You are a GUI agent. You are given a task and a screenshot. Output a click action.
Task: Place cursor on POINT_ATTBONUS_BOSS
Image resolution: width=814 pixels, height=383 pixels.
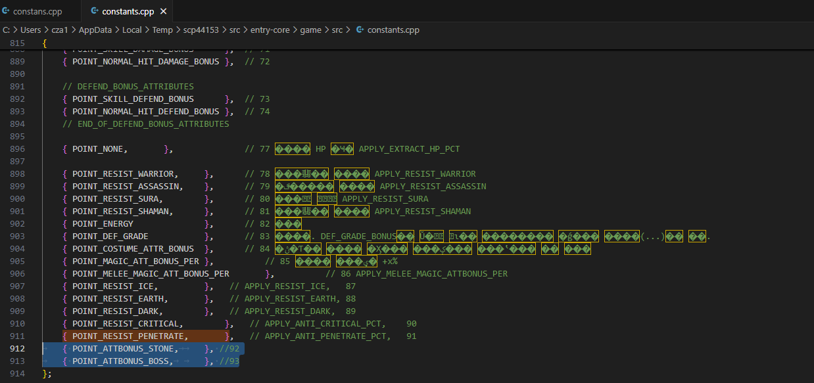pyautogui.click(x=122, y=361)
